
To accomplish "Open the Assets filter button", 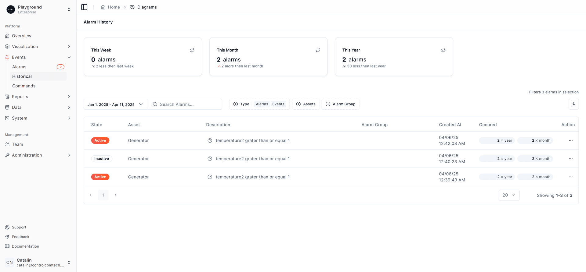I will (x=306, y=104).
